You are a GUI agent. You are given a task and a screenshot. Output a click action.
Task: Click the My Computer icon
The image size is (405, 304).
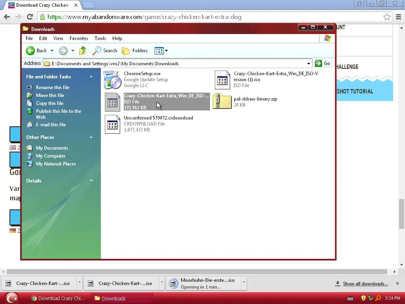tap(30, 156)
